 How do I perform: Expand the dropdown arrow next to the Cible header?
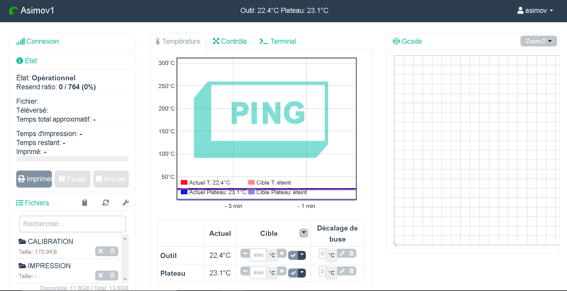pos(304,233)
